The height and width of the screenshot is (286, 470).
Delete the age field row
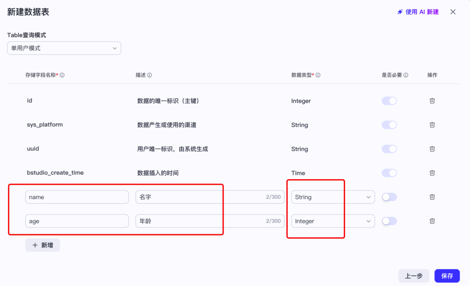[x=432, y=221]
